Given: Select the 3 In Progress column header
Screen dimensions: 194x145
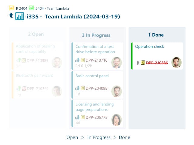Looking at the screenshot, I should coord(96,35).
